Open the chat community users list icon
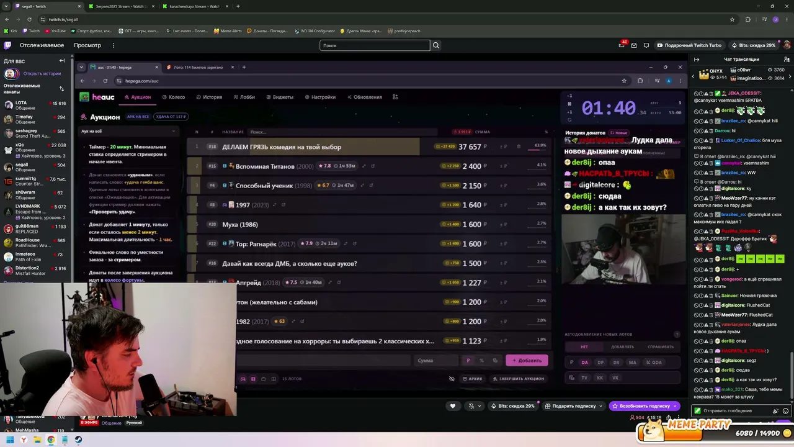794x447 pixels. click(x=787, y=60)
